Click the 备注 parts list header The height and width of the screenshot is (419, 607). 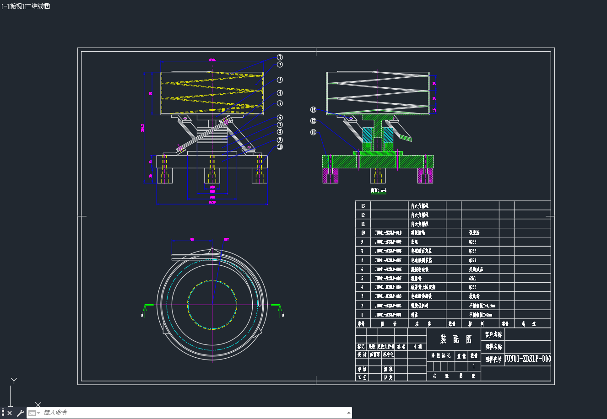point(528,324)
